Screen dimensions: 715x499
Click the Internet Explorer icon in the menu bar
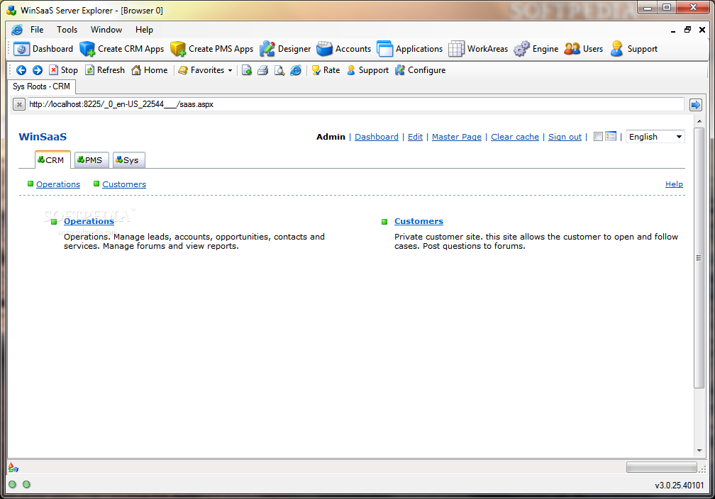tap(17, 30)
